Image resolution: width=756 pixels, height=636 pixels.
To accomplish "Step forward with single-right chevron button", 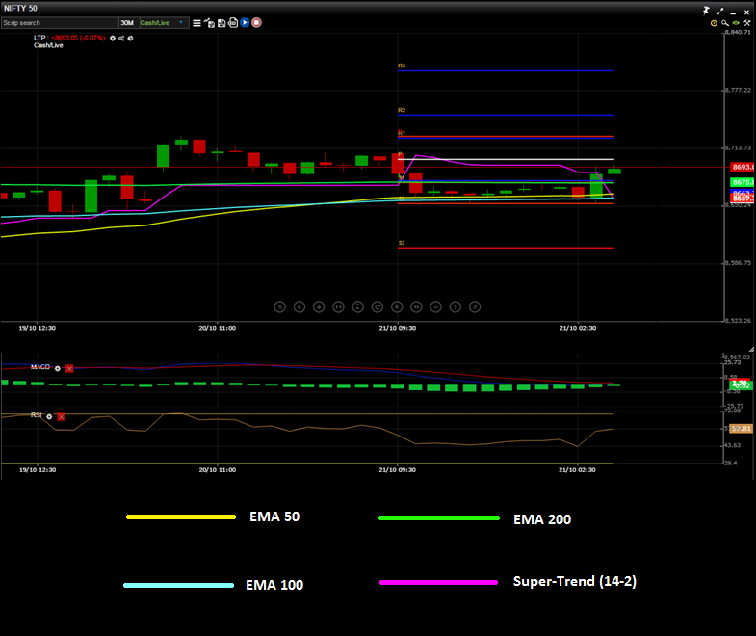I will tap(456, 306).
